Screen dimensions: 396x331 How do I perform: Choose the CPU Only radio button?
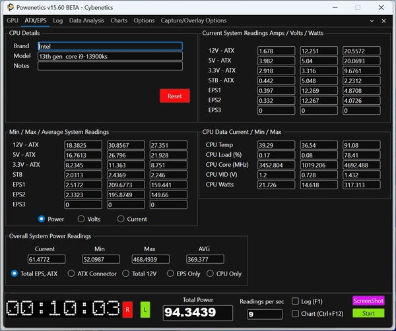pyautogui.click(x=211, y=274)
